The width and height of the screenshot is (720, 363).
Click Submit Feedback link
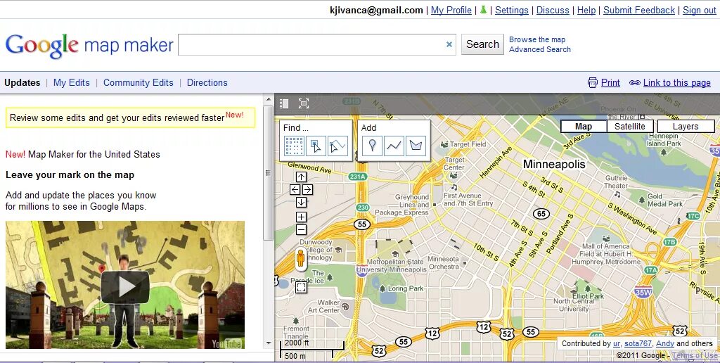click(x=639, y=10)
